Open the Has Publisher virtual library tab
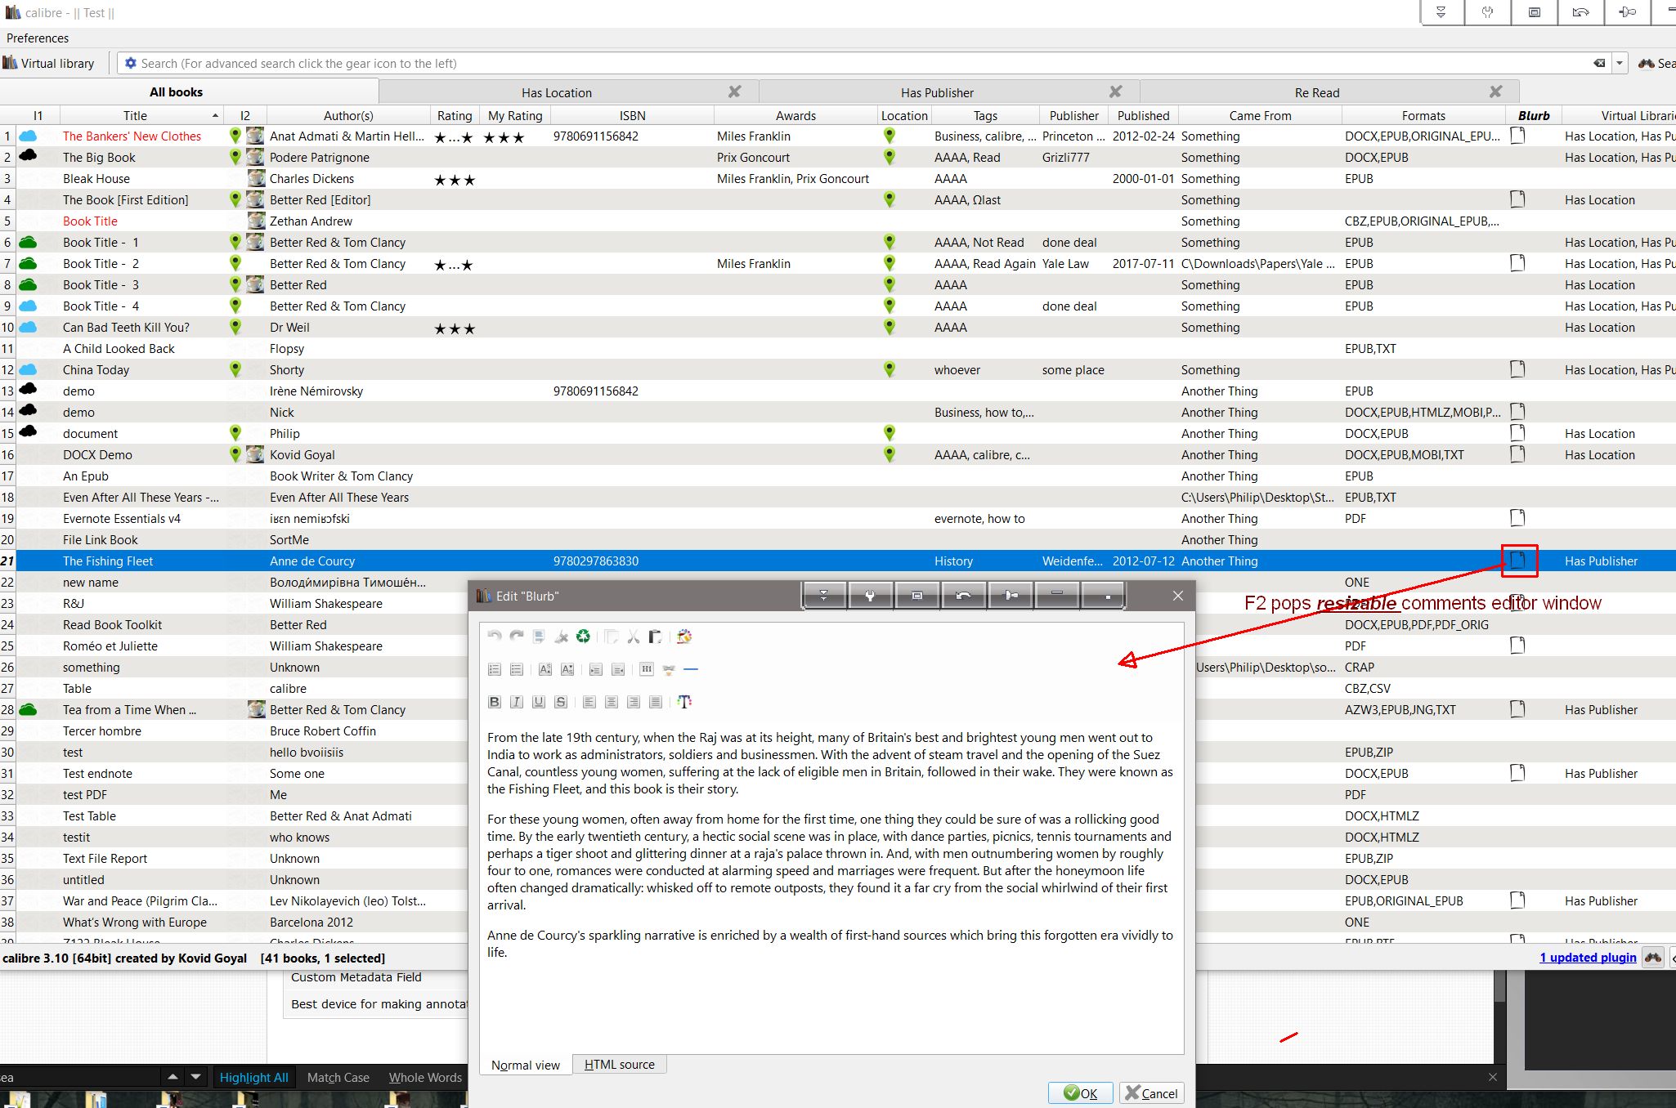The height and width of the screenshot is (1108, 1676). [x=937, y=92]
